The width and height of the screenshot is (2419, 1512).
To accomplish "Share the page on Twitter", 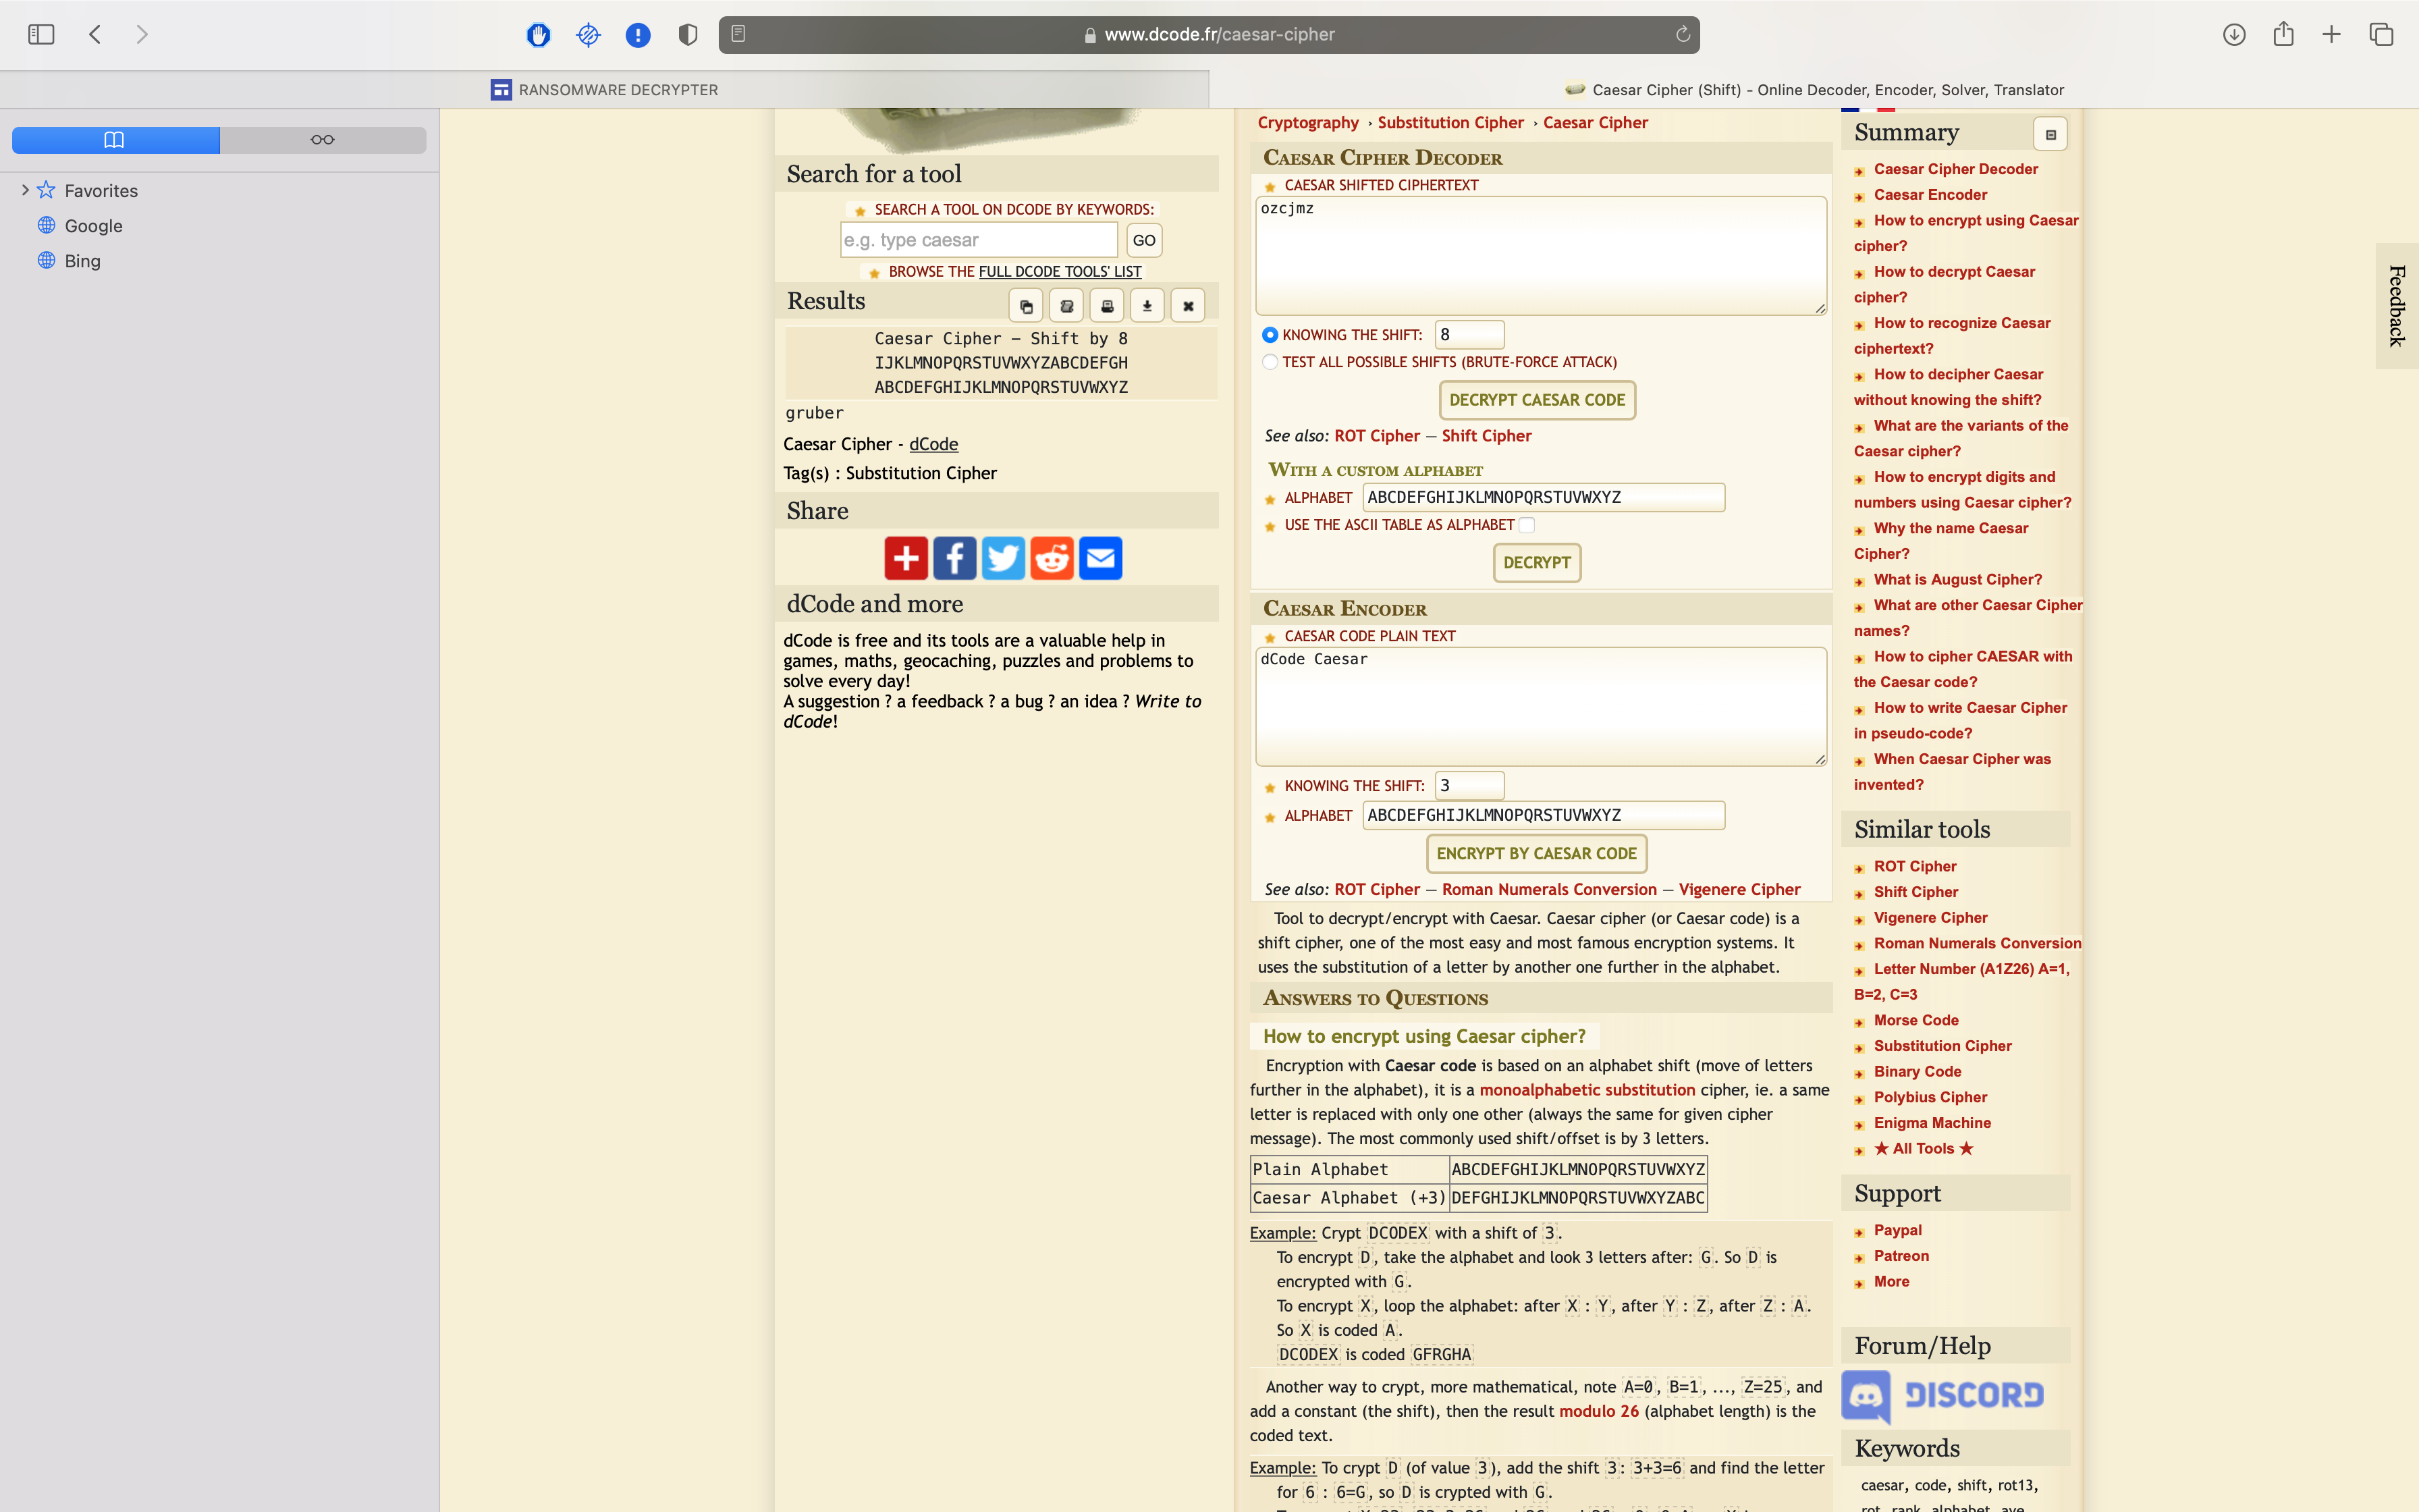I will [1004, 557].
